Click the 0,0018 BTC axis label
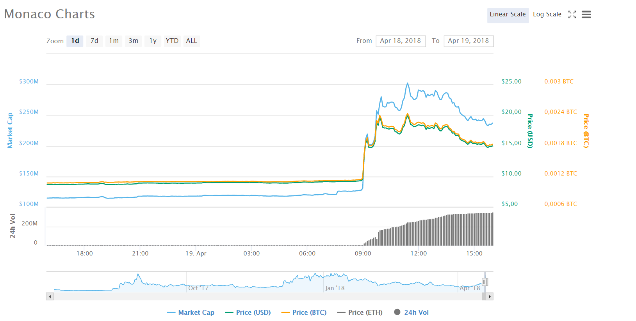Screen dimensions: 636x321 tap(561, 143)
